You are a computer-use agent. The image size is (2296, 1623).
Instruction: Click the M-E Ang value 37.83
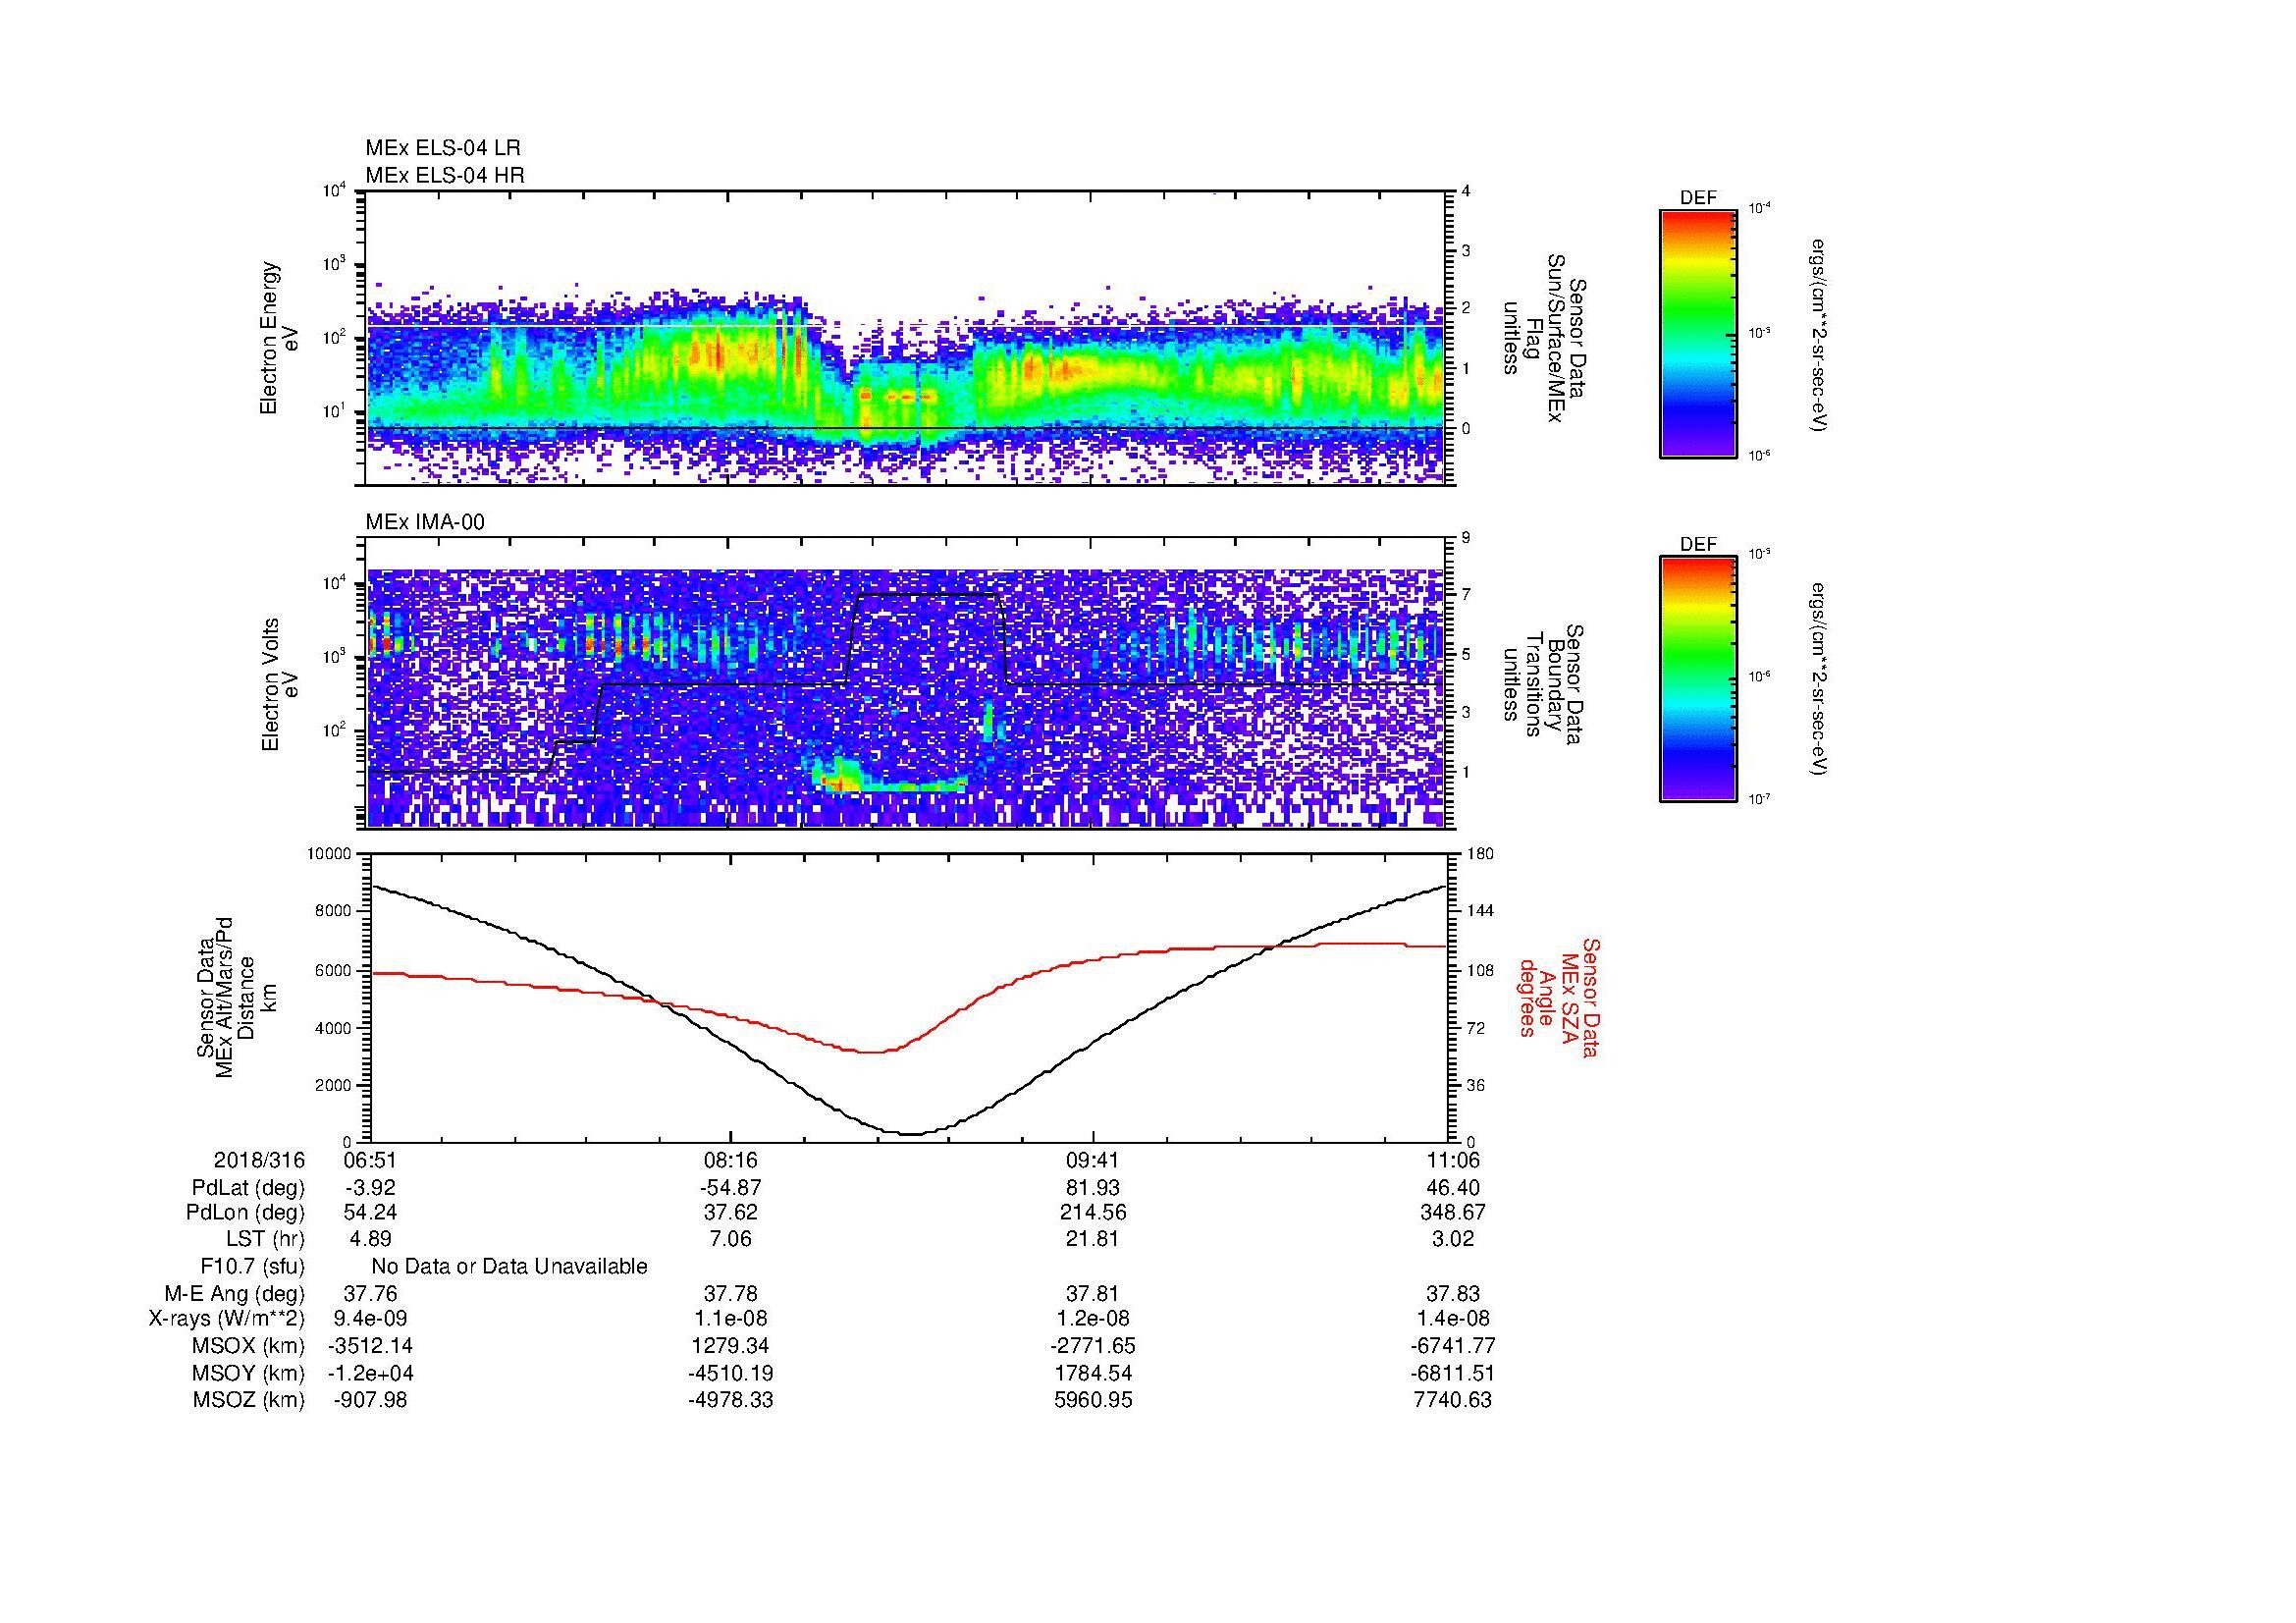coord(1454,1294)
